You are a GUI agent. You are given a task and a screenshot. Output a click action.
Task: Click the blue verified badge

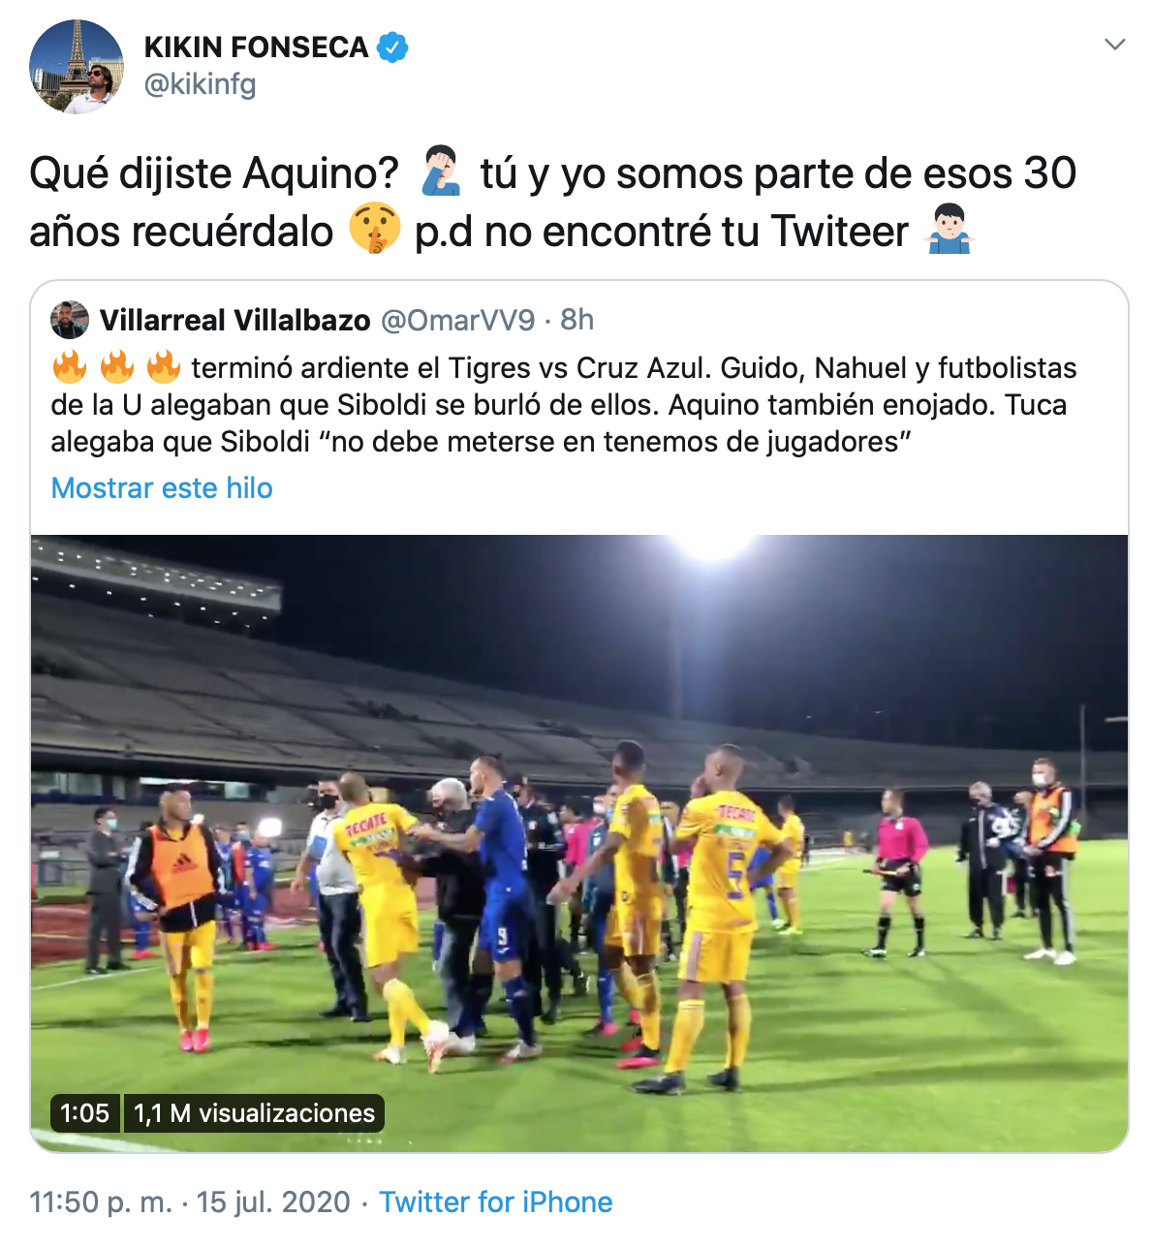point(392,47)
